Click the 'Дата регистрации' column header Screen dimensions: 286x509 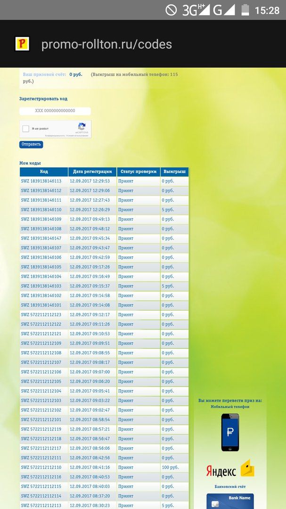(x=92, y=172)
